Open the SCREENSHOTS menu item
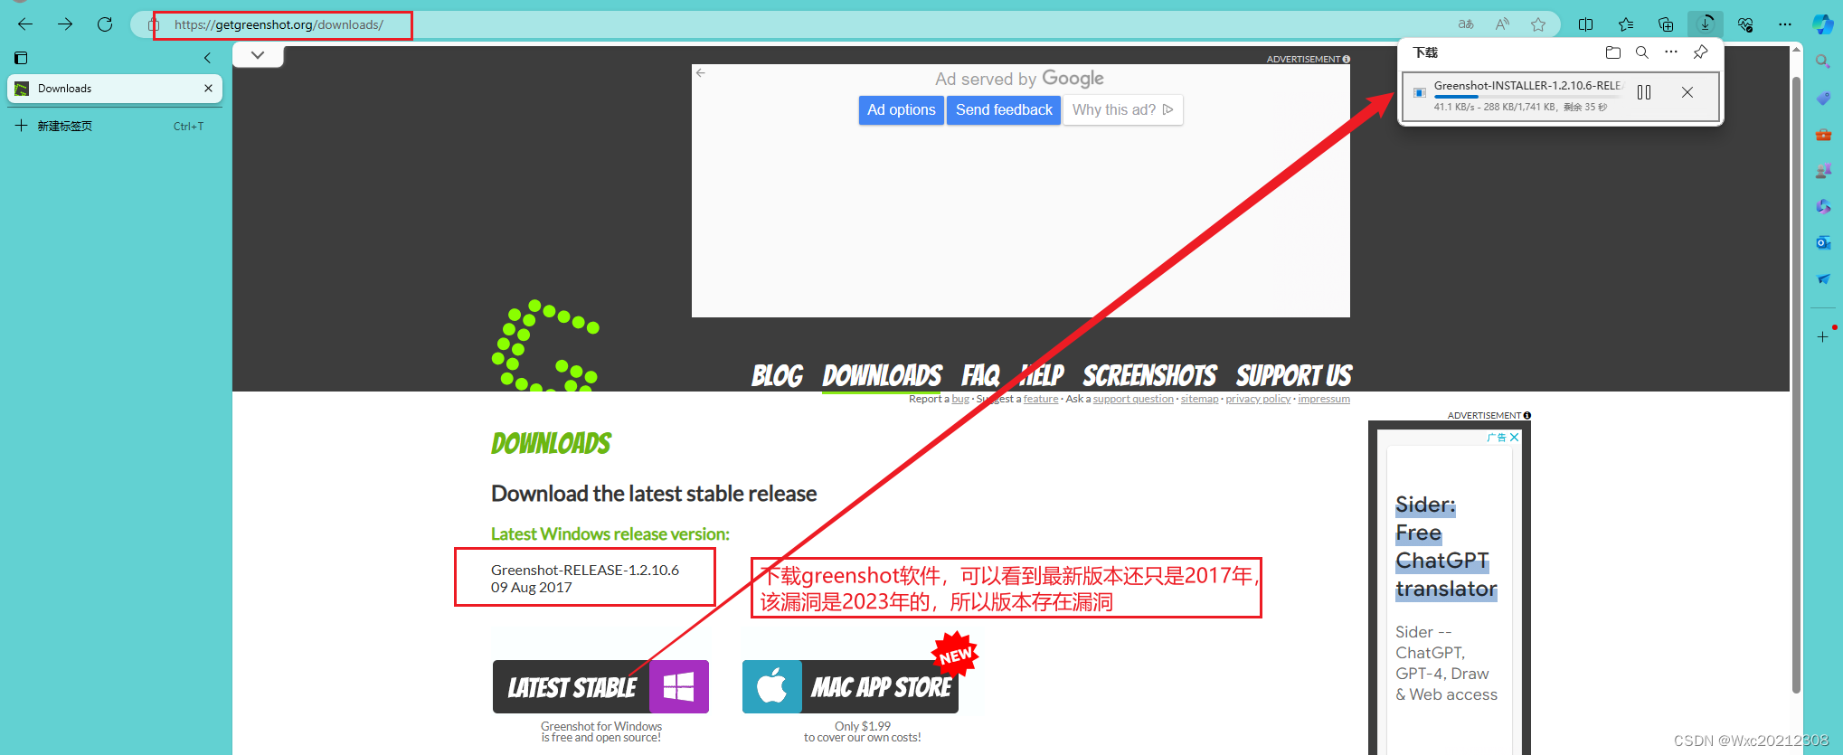Image resolution: width=1843 pixels, height=755 pixels. [1149, 375]
